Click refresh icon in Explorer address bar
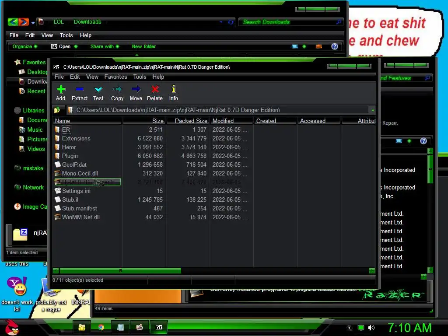448x336 pixels. point(231,22)
